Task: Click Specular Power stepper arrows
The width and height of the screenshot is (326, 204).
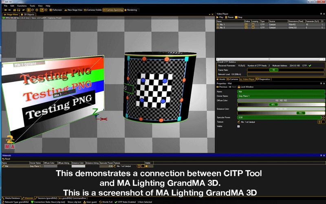Action: pyautogui.click(x=323, y=118)
